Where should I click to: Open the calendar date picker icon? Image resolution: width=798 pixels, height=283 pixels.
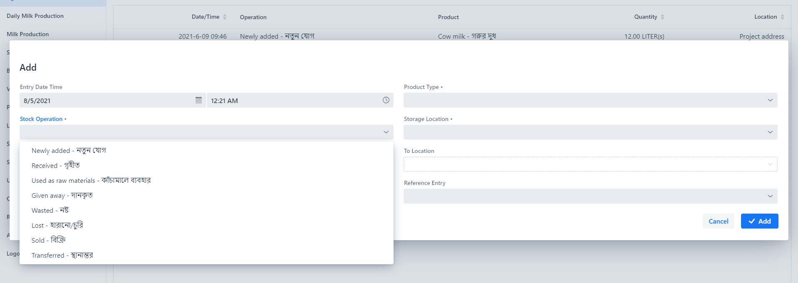199,100
